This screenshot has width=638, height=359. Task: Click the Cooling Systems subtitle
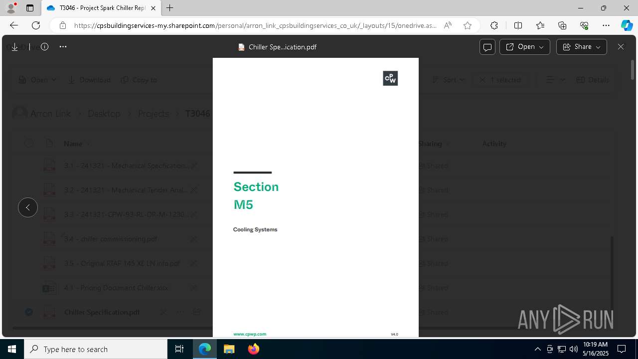255,229
